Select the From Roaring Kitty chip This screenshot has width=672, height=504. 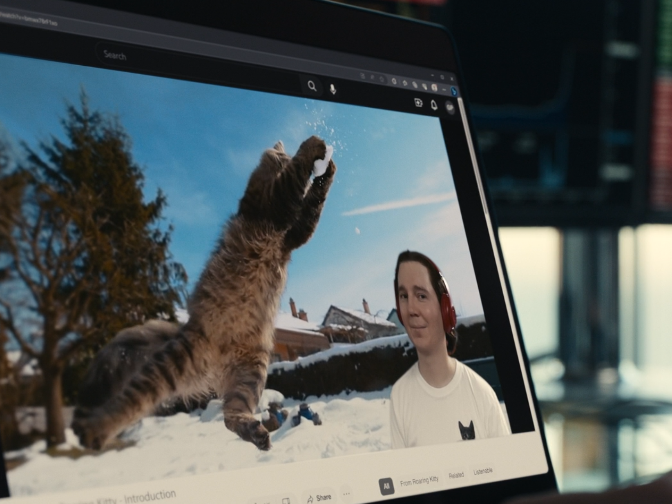[x=419, y=481]
